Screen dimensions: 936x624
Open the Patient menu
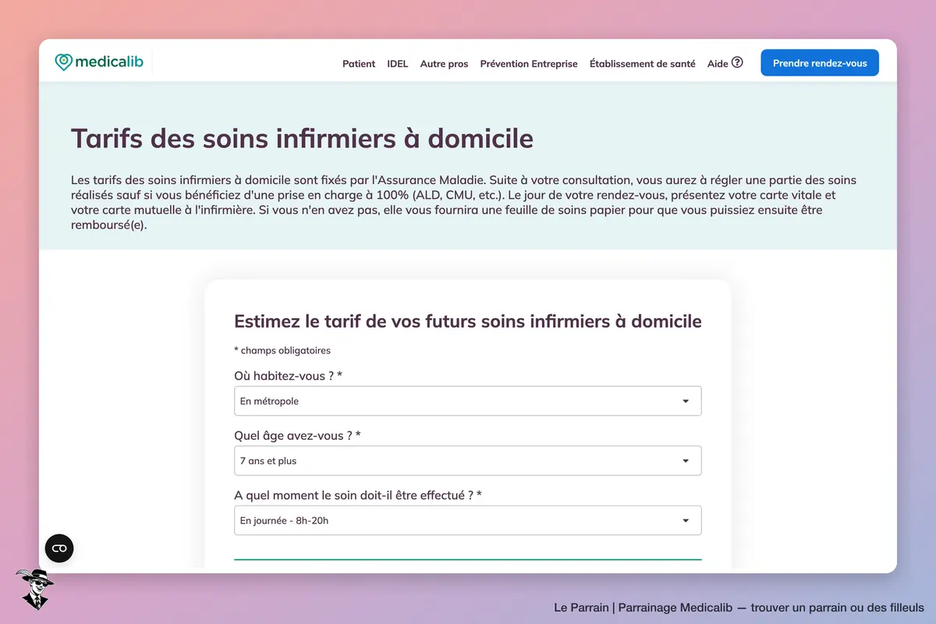click(x=359, y=64)
